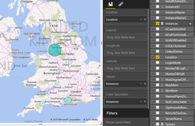Open the Format paintbrush tab icon
The image size is (195, 126).
click(121, 4)
